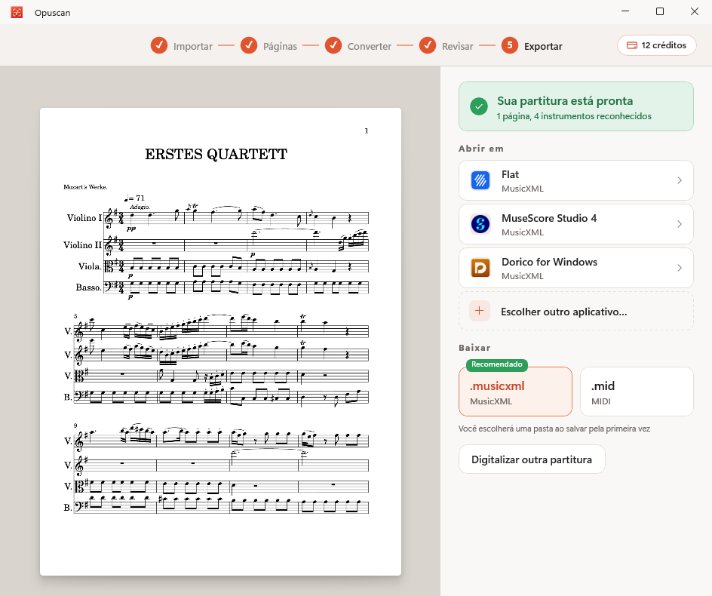Click the credit card icon beside 12 créditos
712x596 pixels.
632,45
